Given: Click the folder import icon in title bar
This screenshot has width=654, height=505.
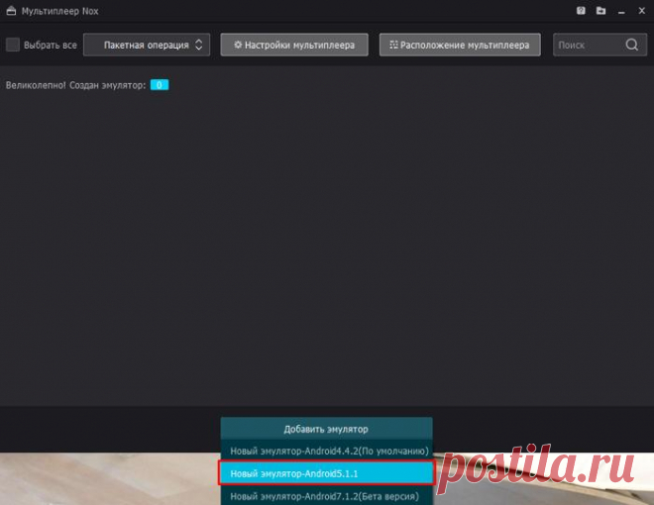Looking at the screenshot, I should (601, 11).
